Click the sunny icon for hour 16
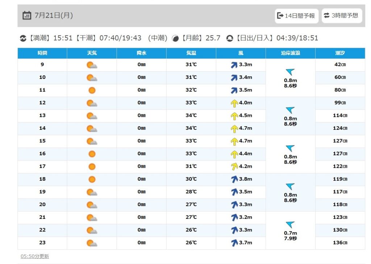Viewport: 371px width, 264px height. coord(92,154)
